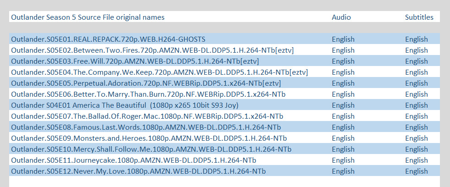This screenshot has height=187, width=450.
Task: Select the S05E11 Journeycake filename
Action: click(x=134, y=160)
